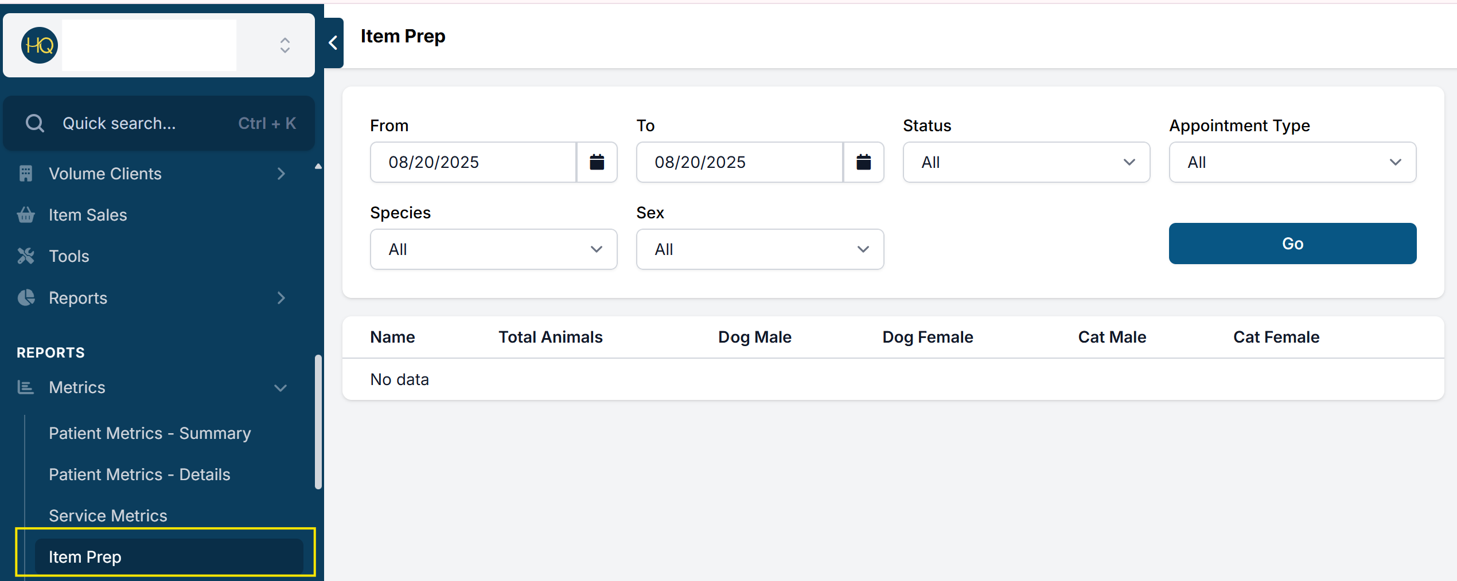Open Patient Metrics - Details report
The width and height of the screenshot is (1457, 581).
pos(139,474)
